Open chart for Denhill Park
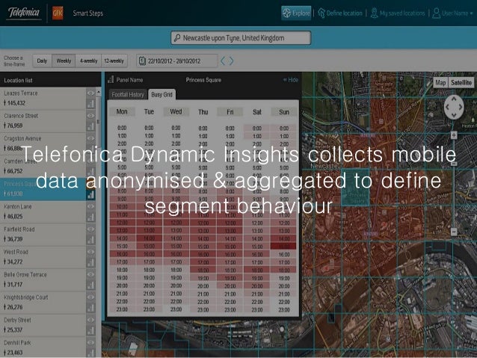 (90, 353)
